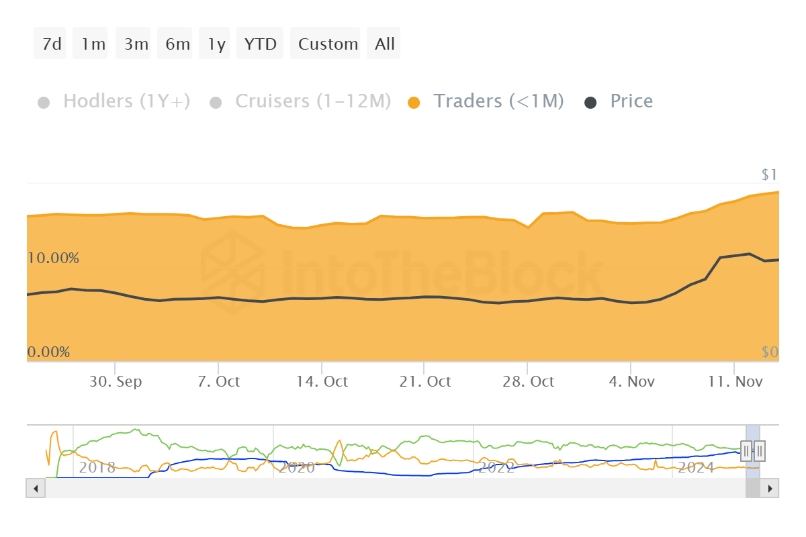Toggle the Hodlers (1Y+) legend dot
806x537 pixels.
tap(44, 103)
